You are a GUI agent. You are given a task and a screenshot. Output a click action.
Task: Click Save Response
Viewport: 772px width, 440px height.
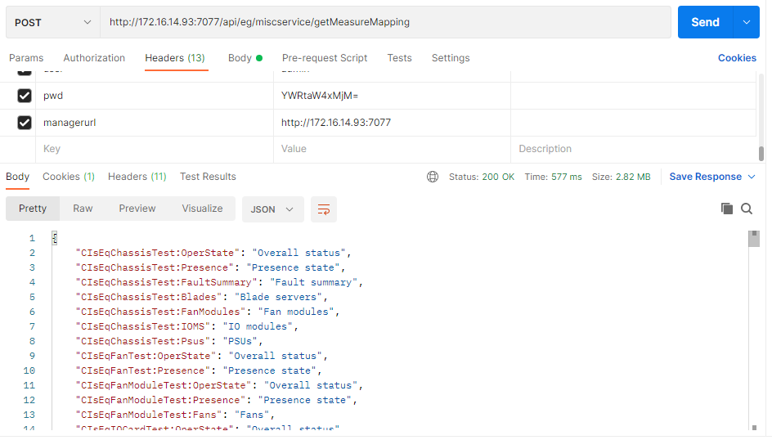pyautogui.click(x=705, y=177)
